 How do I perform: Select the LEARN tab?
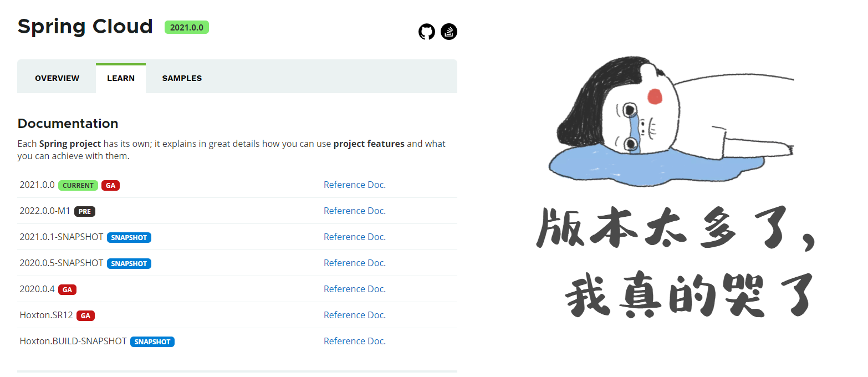(120, 78)
